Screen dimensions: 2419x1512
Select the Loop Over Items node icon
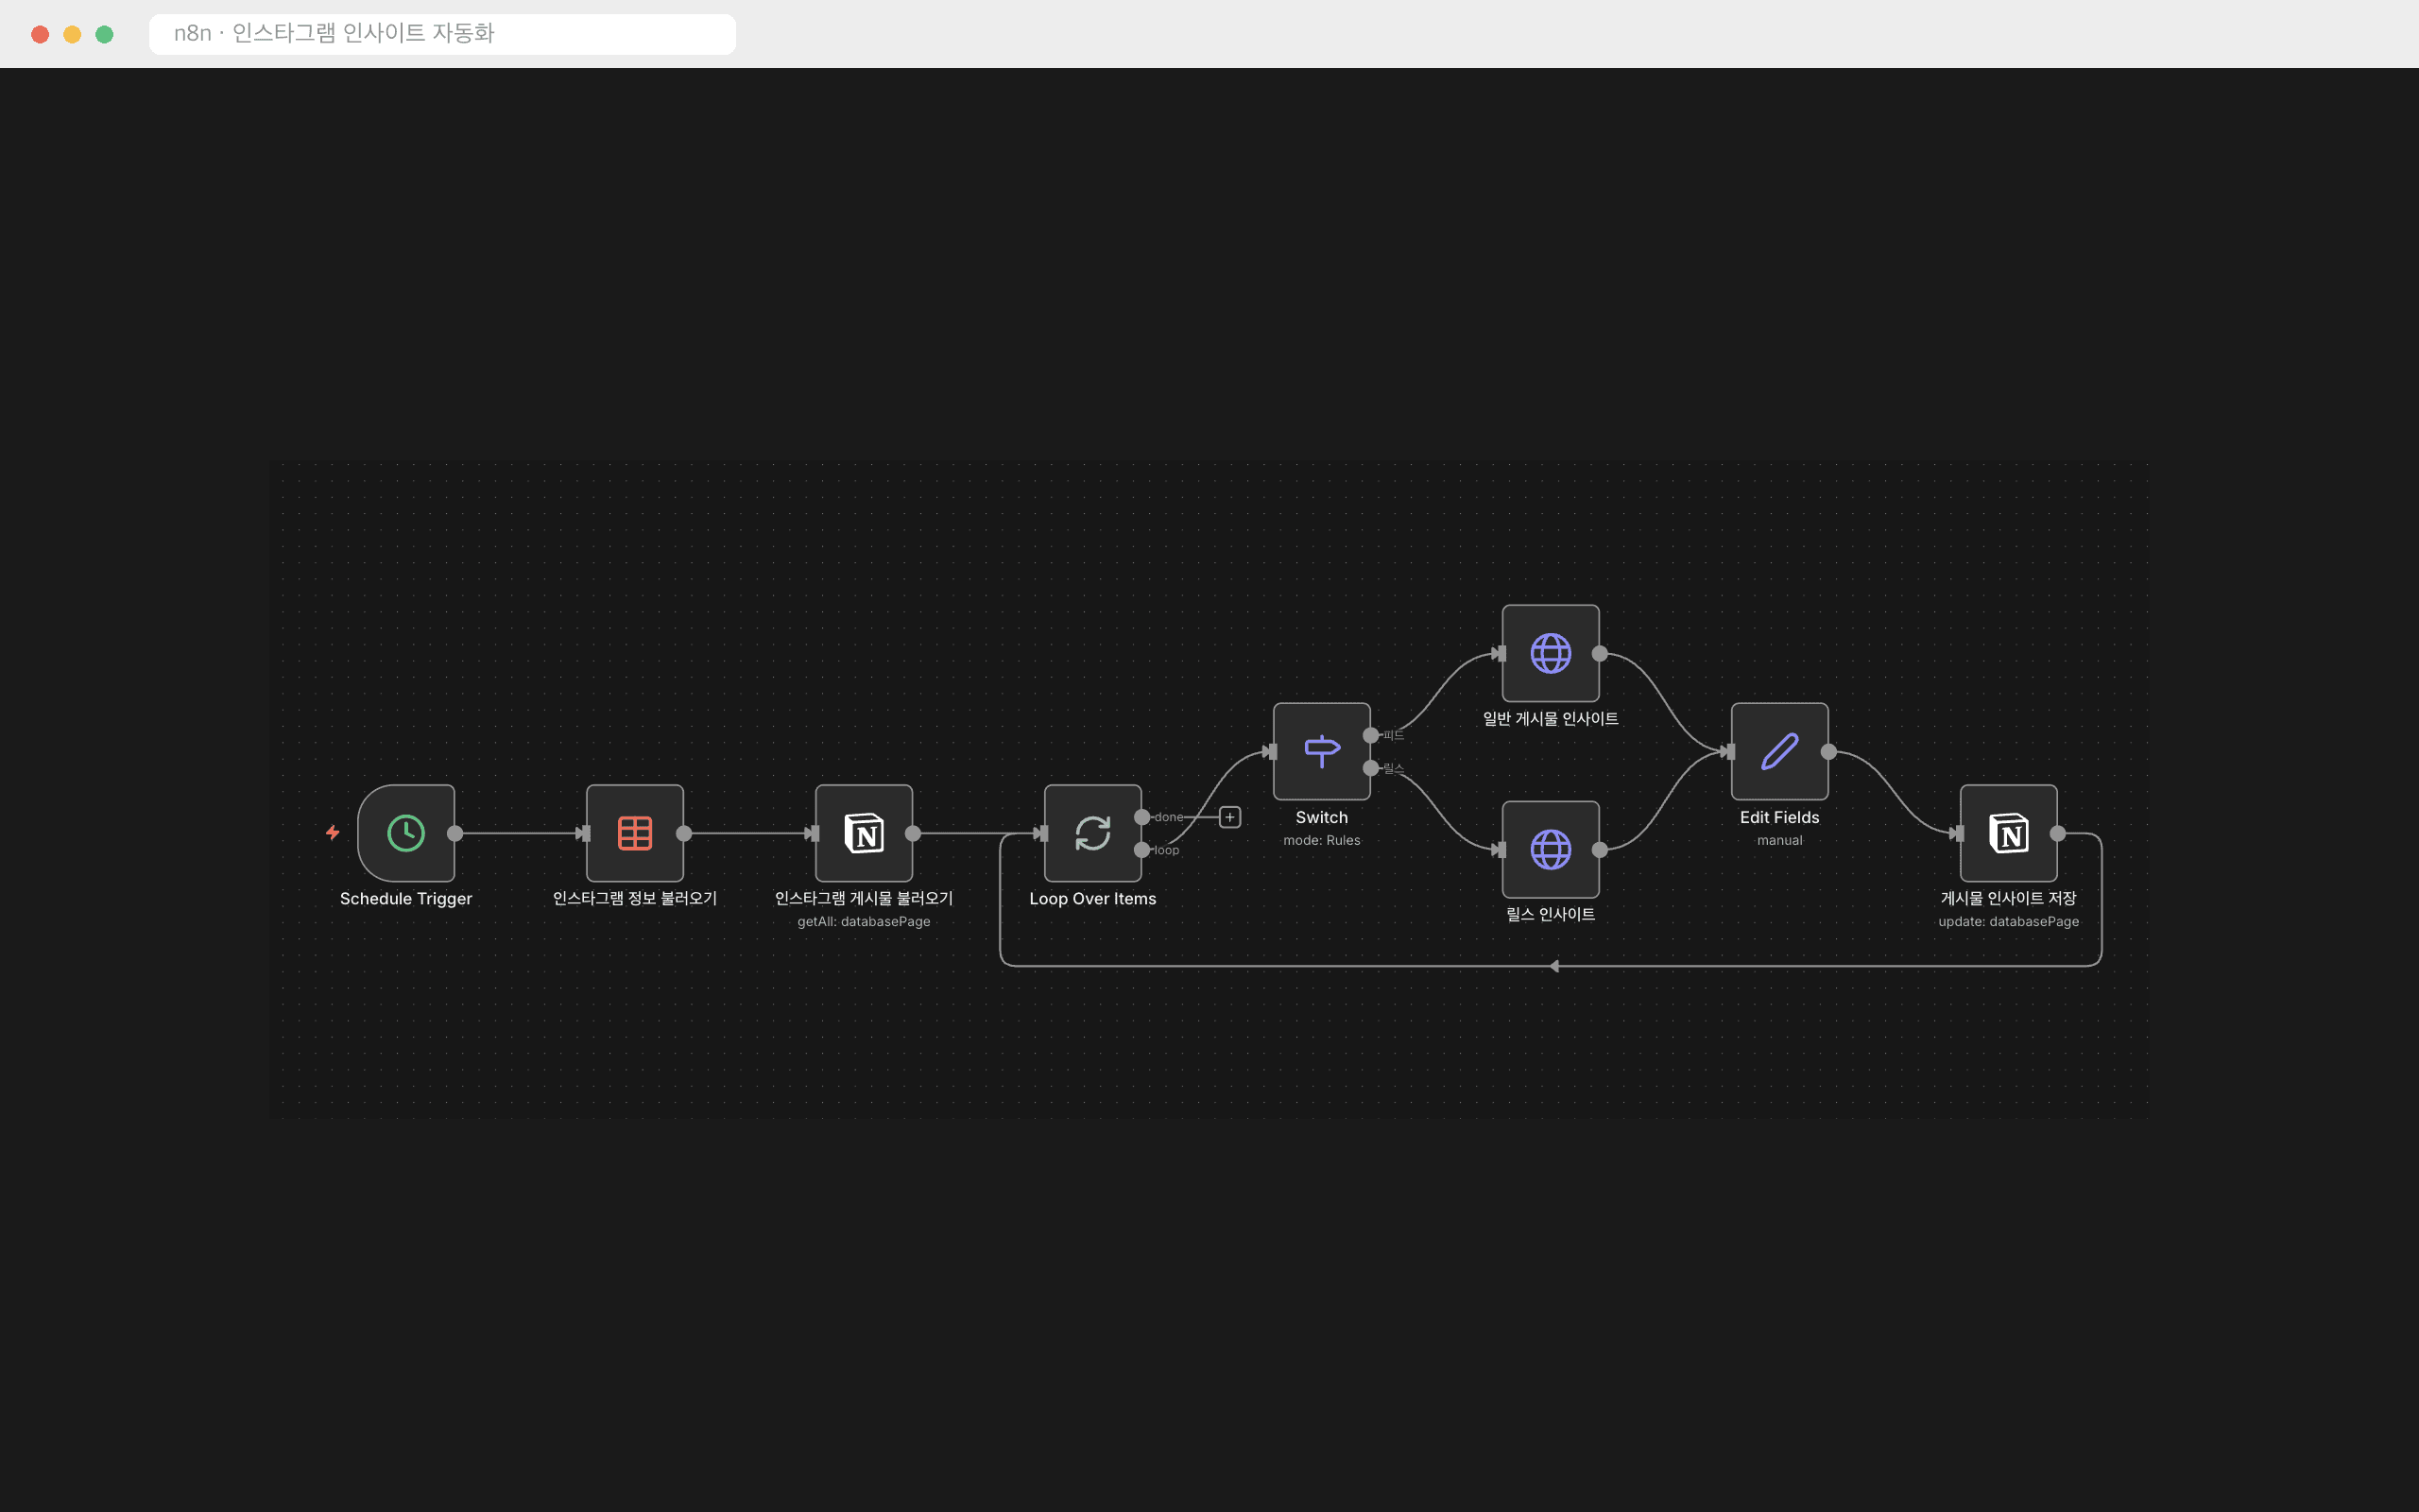coord(1092,833)
